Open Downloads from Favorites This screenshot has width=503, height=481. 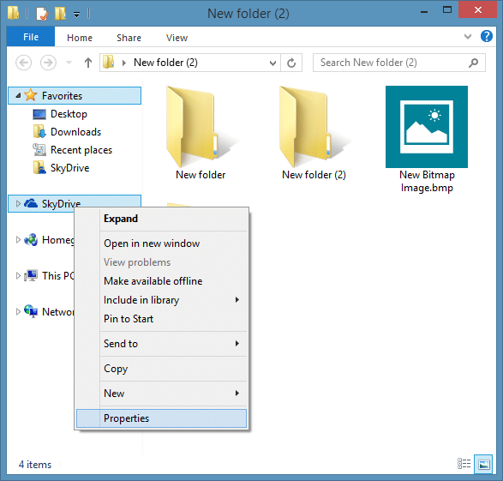[75, 132]
